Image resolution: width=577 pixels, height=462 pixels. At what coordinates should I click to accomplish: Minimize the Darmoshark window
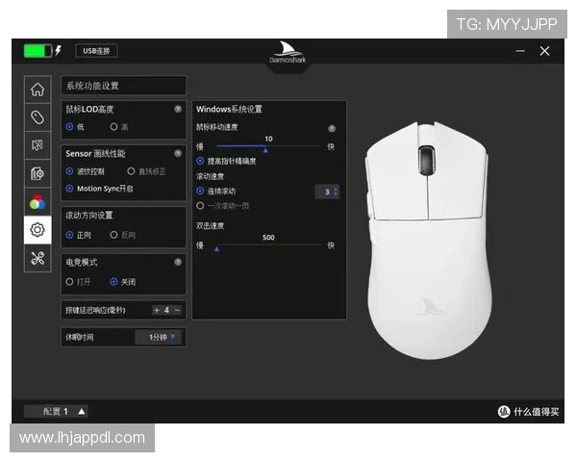[x=520, y=51]
